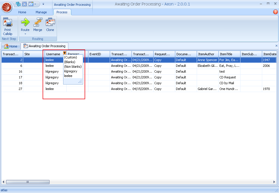
Task: Click the Clone request icon
Action: [50, 22]
